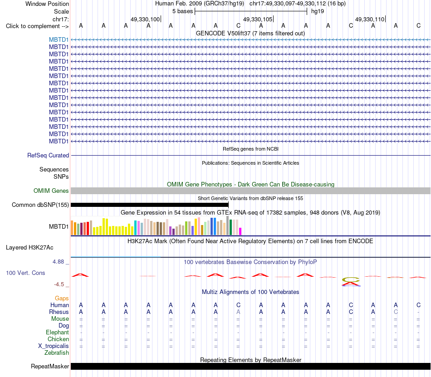Select the X_tropicalis alignment row label
431x377 pixels.
(x=54, y=346)
